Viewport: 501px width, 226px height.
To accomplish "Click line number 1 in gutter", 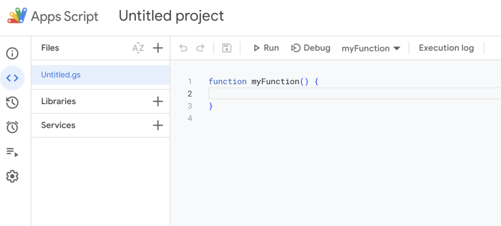I will tap(190, 82).
